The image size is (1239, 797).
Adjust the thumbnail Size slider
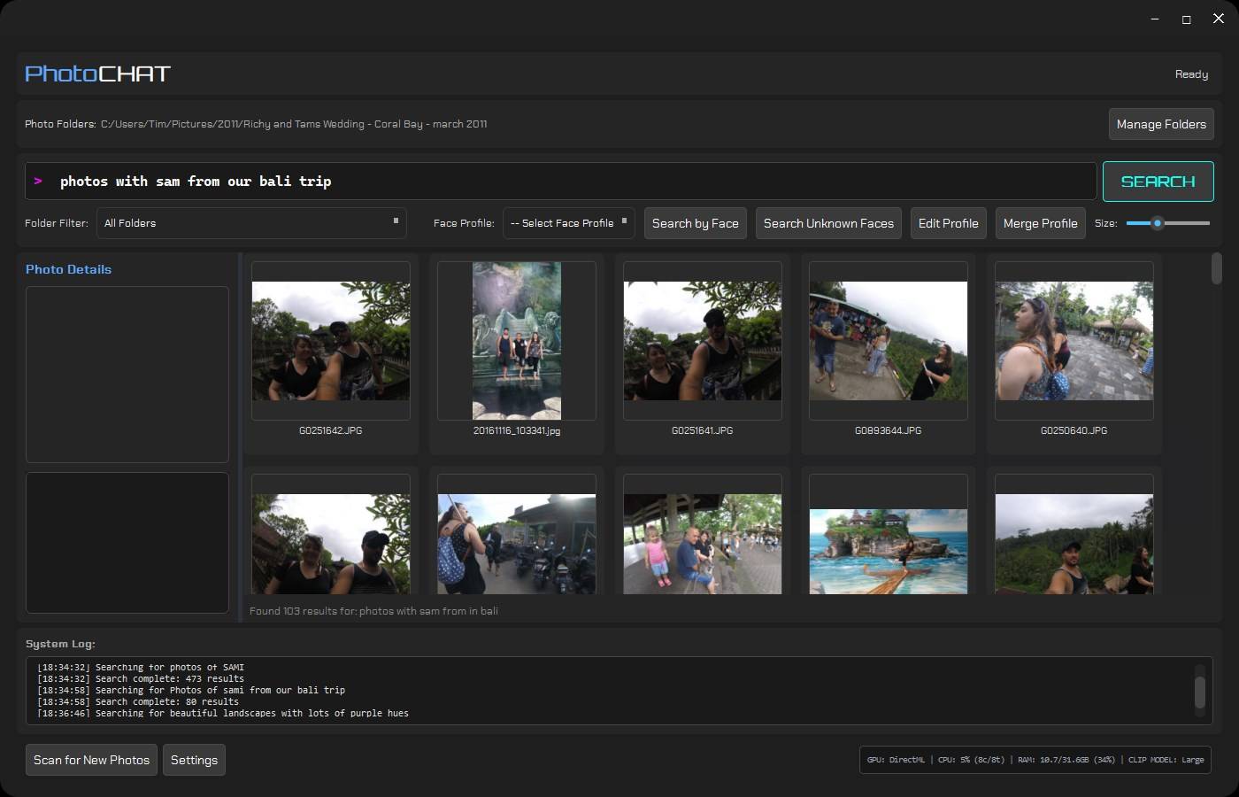click(1157, 223)
